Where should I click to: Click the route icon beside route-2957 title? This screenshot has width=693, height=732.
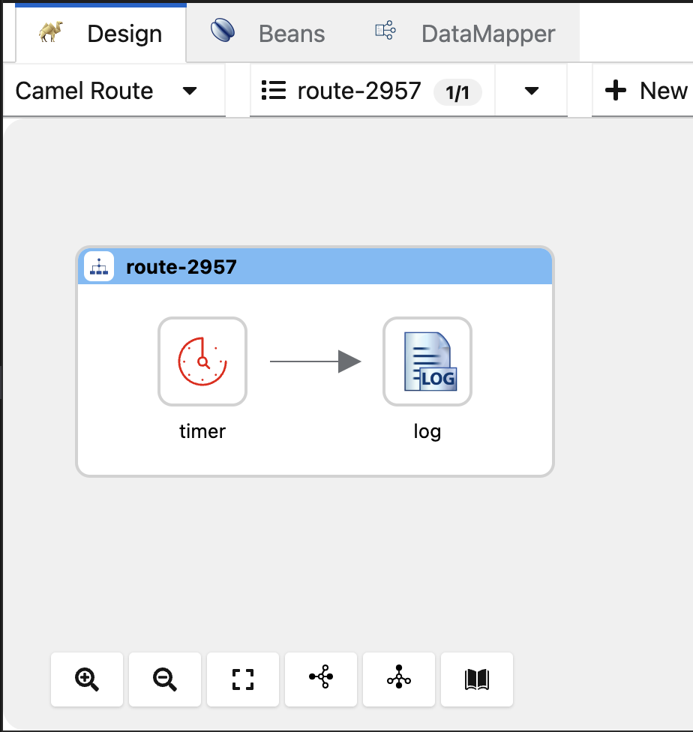[99, 267]
